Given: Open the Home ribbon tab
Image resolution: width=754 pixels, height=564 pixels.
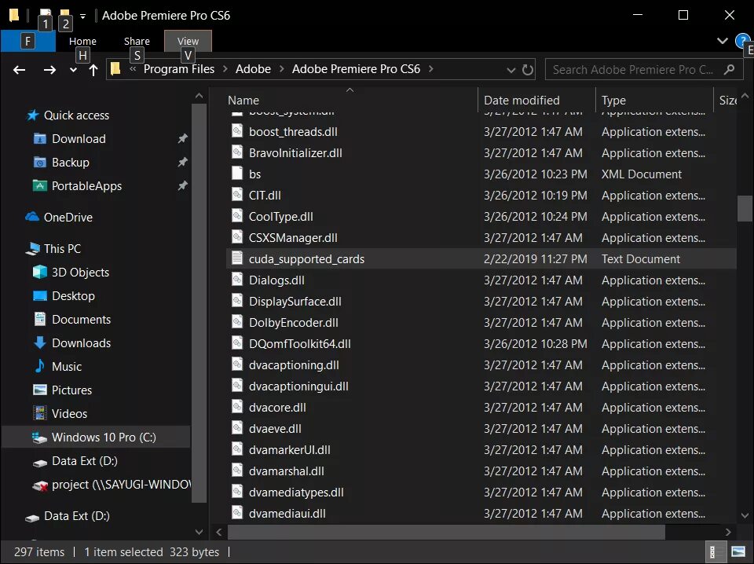Looking at the screenshot, I should point(82,42).
